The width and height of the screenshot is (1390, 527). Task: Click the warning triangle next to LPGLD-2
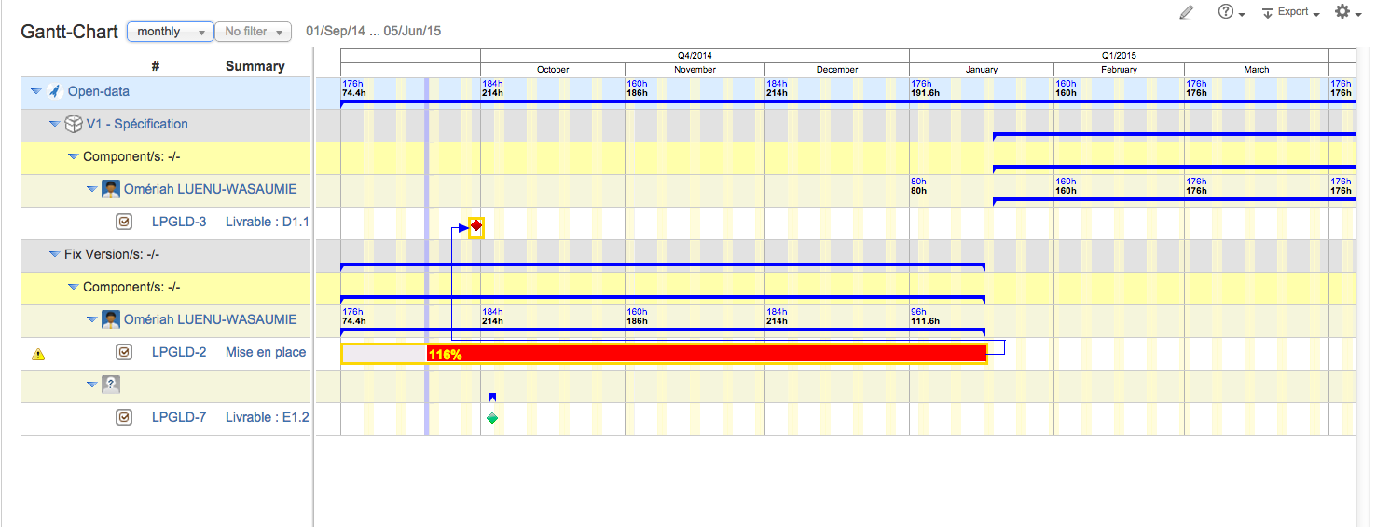pos(38,353)
